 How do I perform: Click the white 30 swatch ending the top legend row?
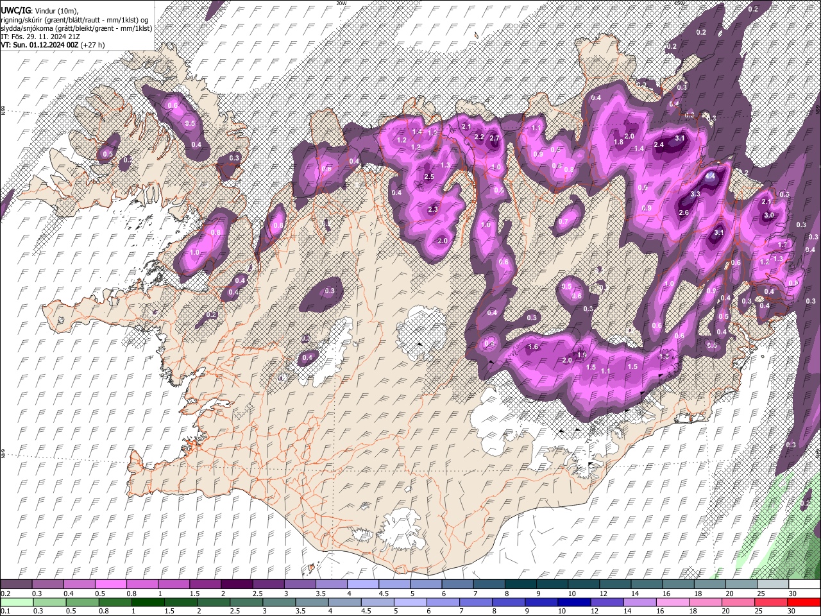[804, 584]
